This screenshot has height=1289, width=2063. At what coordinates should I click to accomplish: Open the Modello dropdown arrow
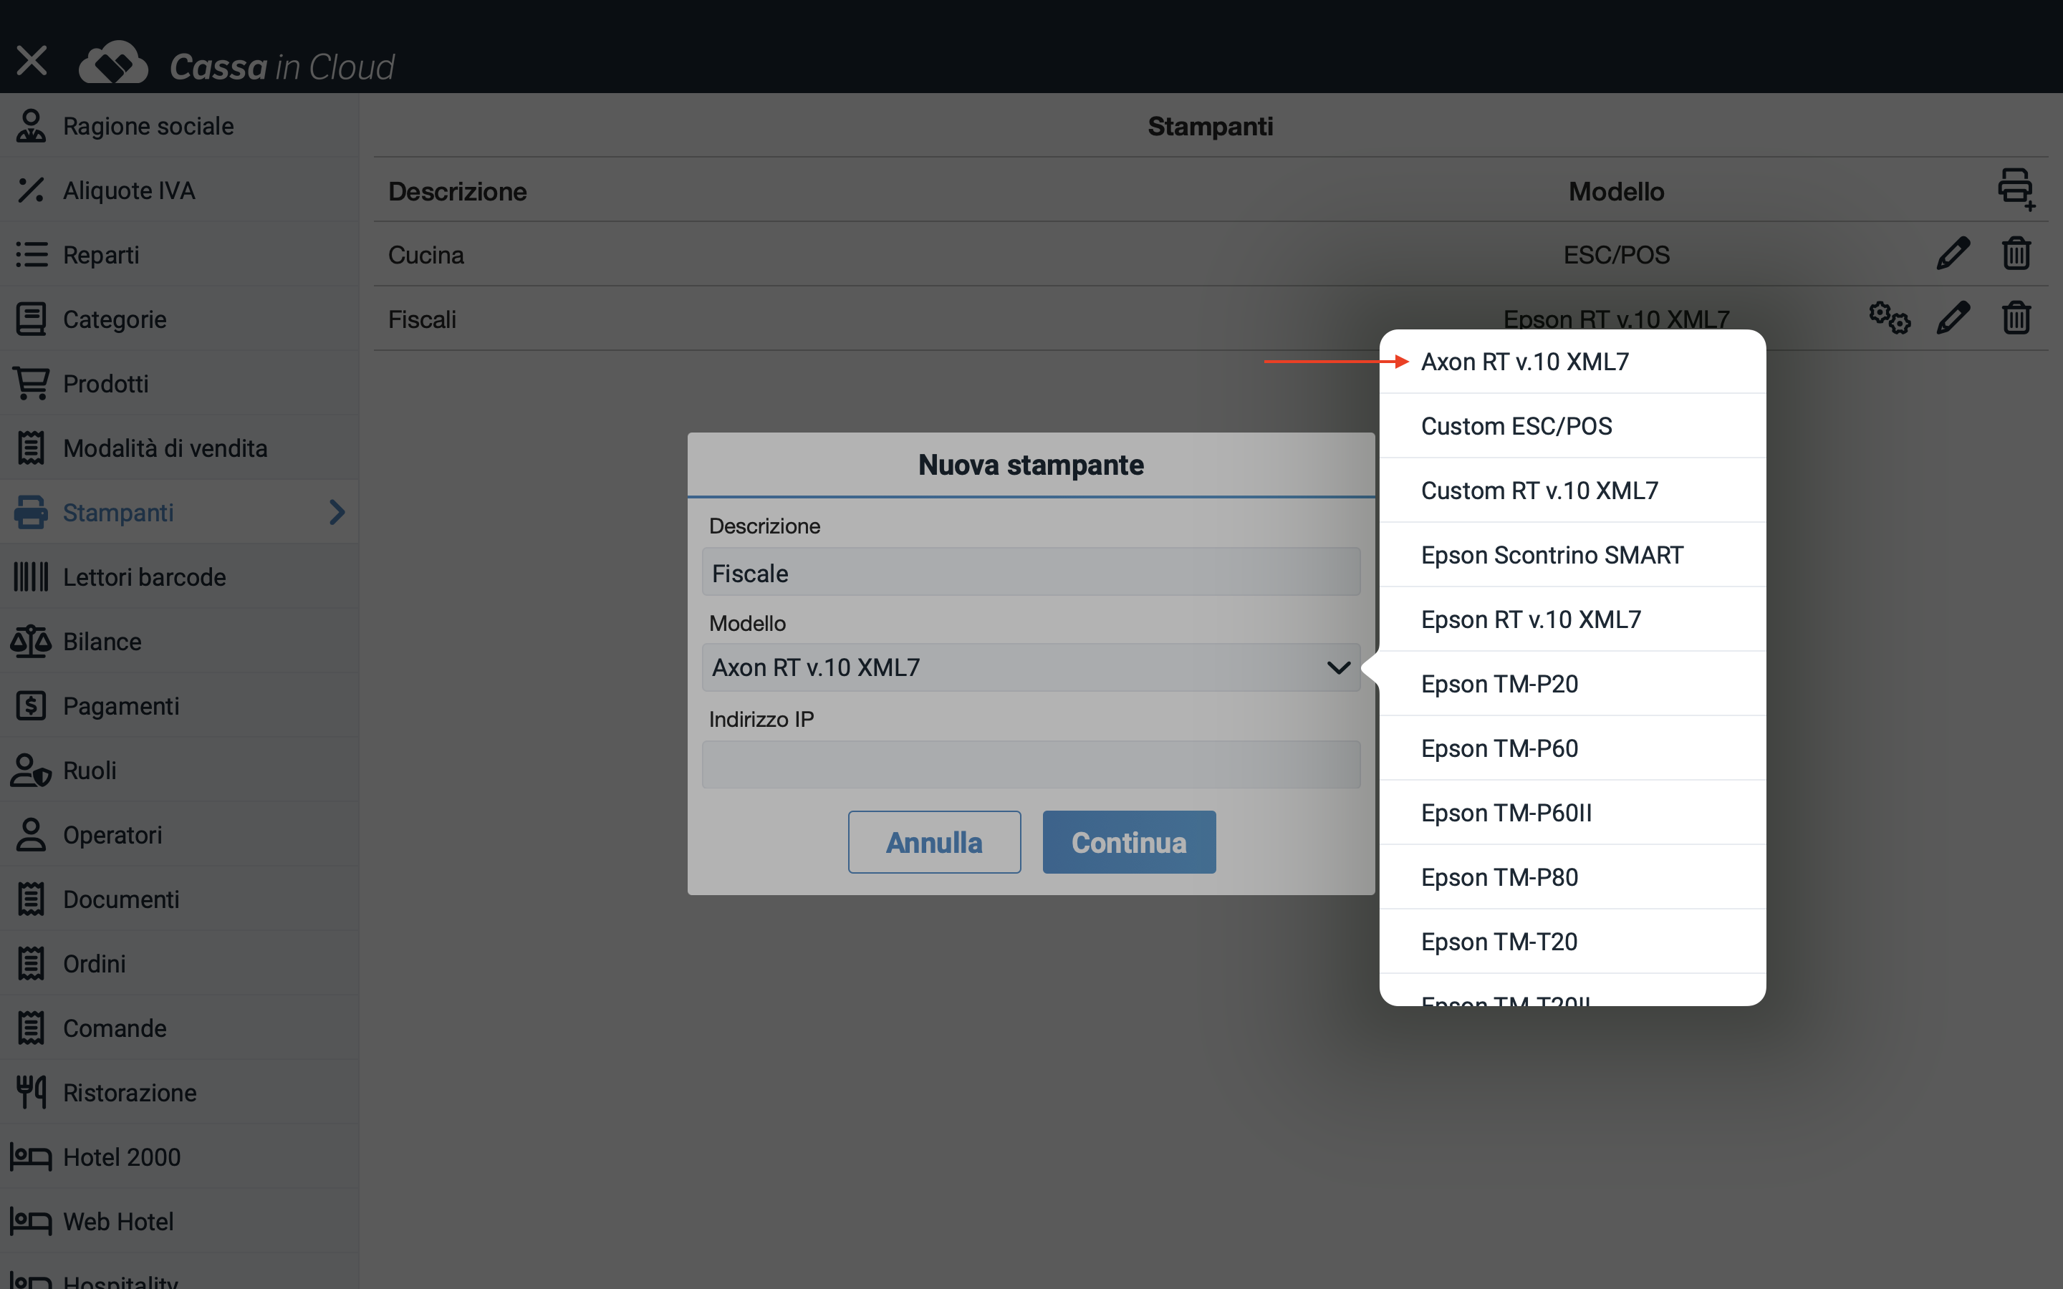pos(1338,667)
